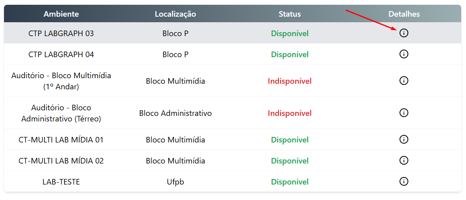
Task: Show info for Auditório Bloco Multimídia row
Action: [404, 81]
